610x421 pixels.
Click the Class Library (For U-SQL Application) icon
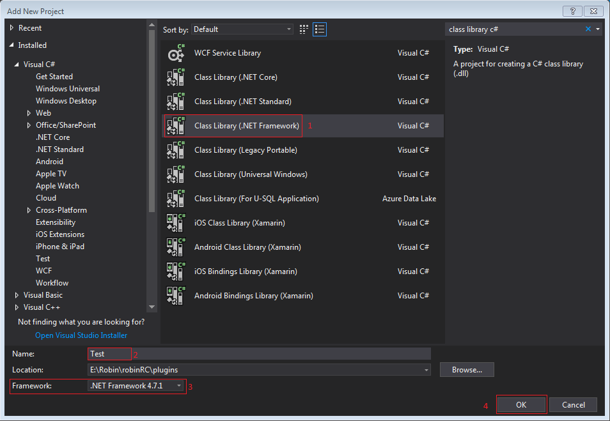point(176,199)
